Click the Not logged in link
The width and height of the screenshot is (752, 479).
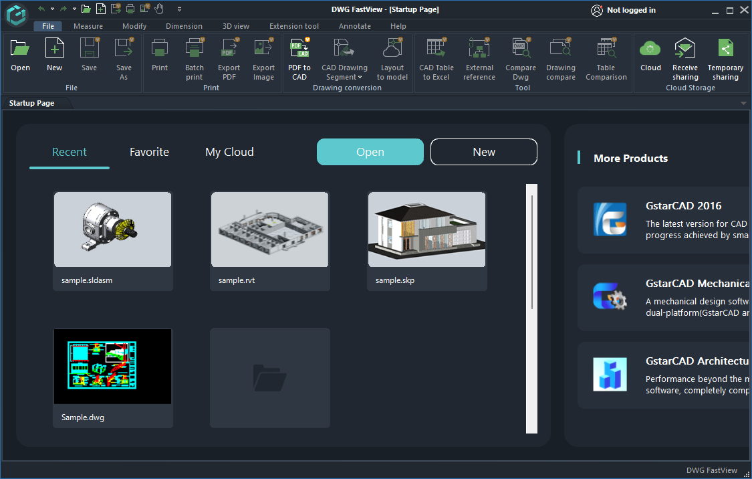click(x=631, y=10)
